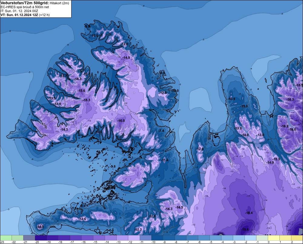Image resolution: width=303 pixels, height=244 pixels.
Task: Click the -16.2 temperature label
Action: coord(285,126)
